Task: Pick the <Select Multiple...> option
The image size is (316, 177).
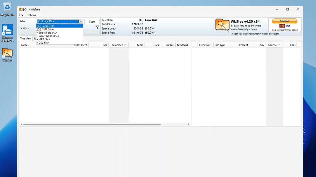Action: [x=60, y=36]
